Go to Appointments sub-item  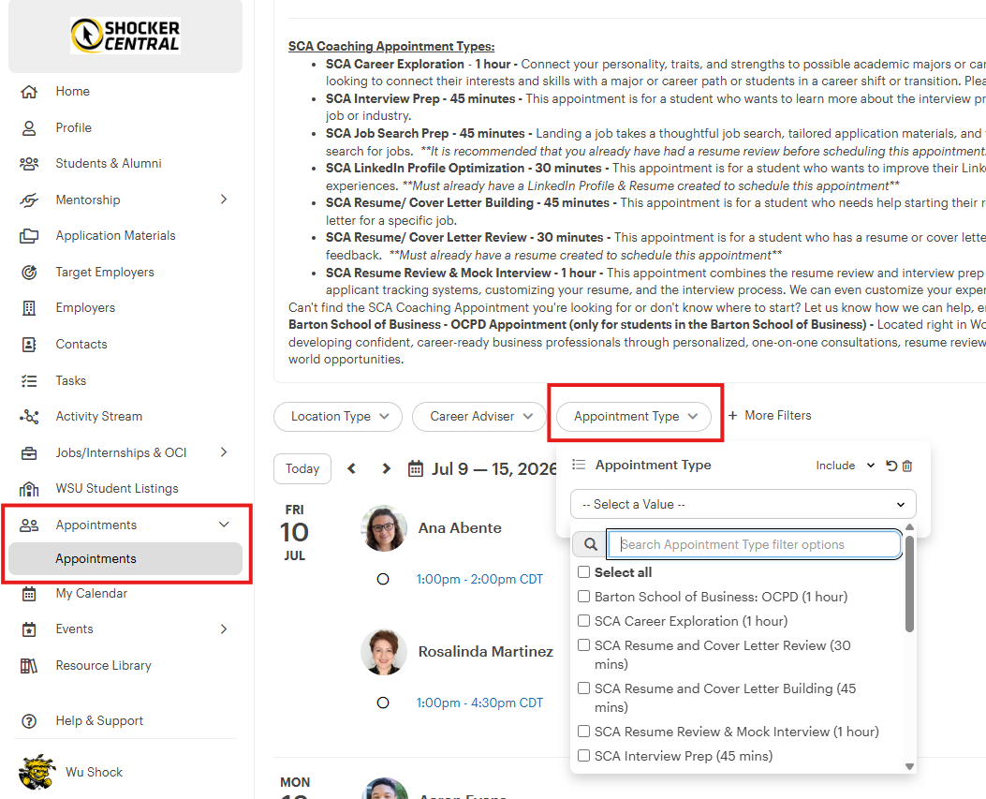[x=125, y=558]
